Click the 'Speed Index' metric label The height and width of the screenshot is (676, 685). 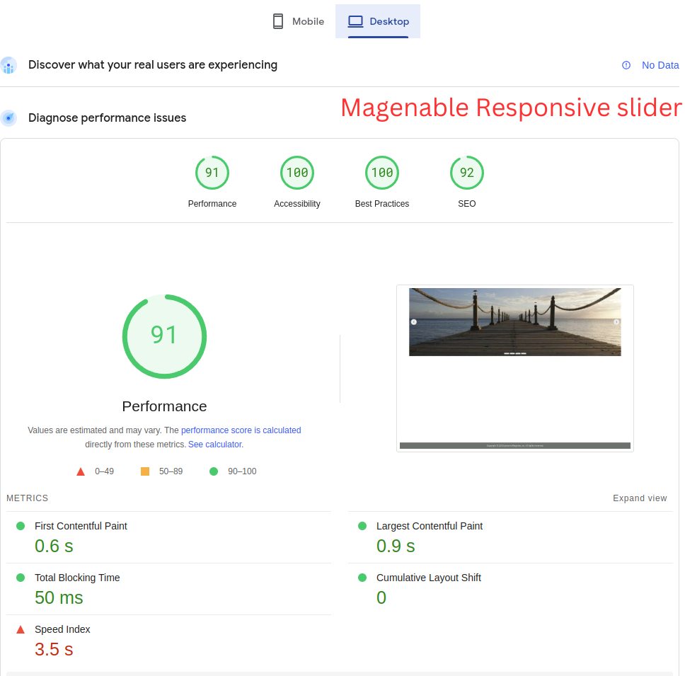point(62,629)
